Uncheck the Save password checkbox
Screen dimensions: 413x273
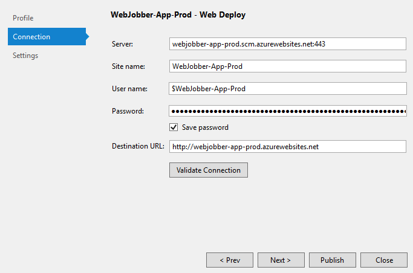click(x=174, y=127)
